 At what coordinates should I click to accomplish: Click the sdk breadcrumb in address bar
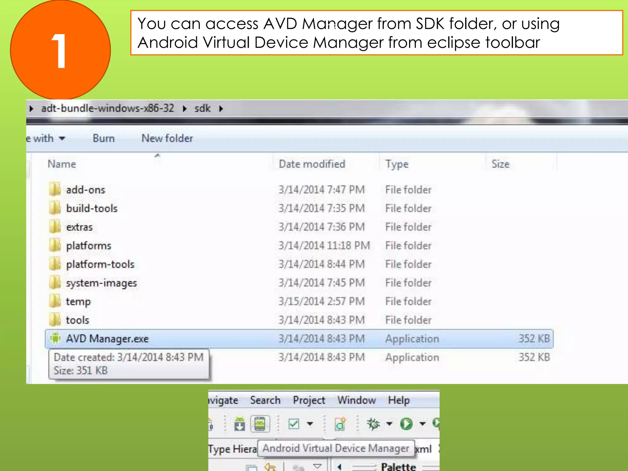click(x=202, y=108)
